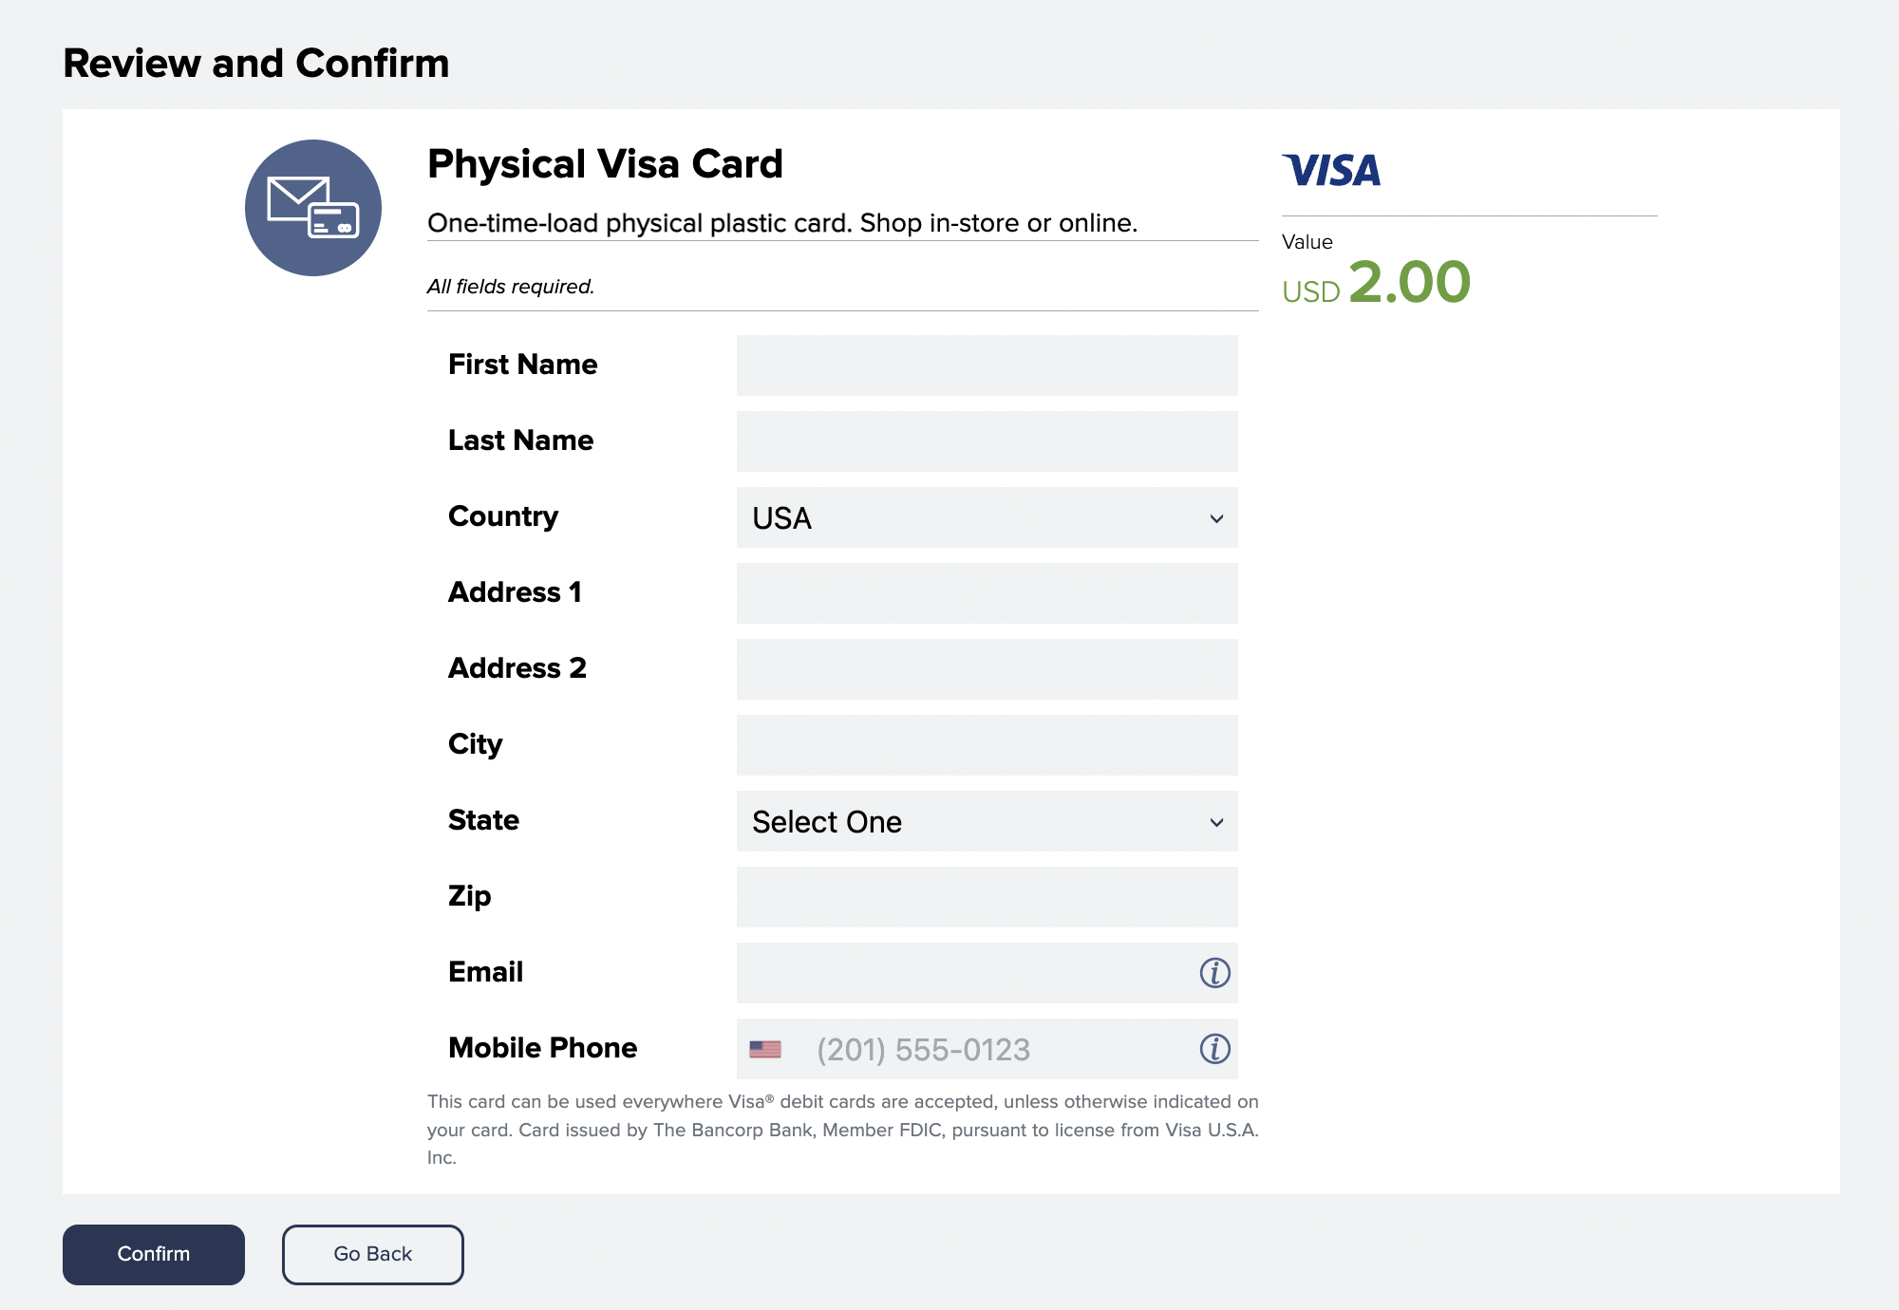This screenshot has width=1899, height=1310.
Task: Click the Email info icon
Action: pos(1214,973)
